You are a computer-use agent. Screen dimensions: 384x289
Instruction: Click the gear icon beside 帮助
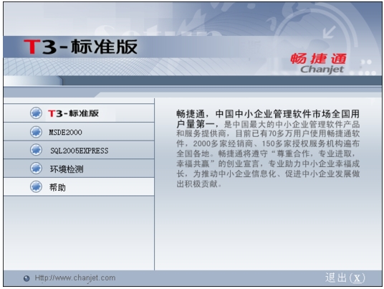[x=36, y=186]
